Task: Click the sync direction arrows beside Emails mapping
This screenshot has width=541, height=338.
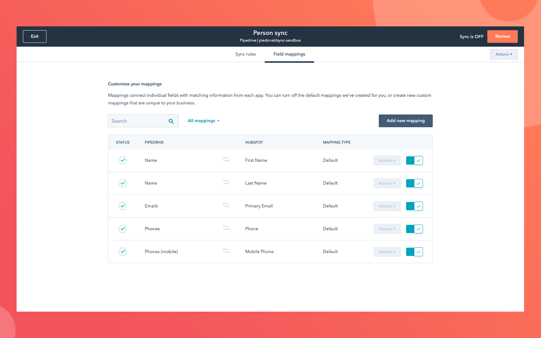Action: pos(226,205)
